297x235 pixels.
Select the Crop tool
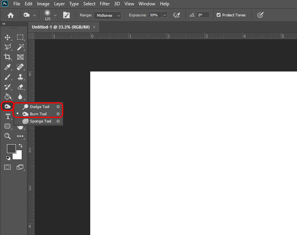8,57
